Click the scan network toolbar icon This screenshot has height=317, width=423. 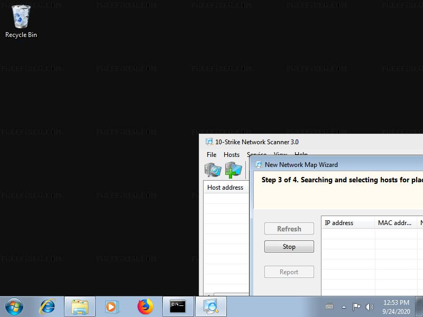point(213,170)
